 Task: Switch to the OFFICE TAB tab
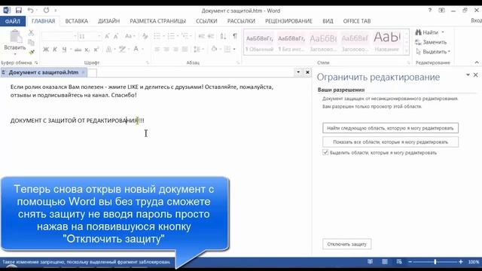tap(357, 21)
